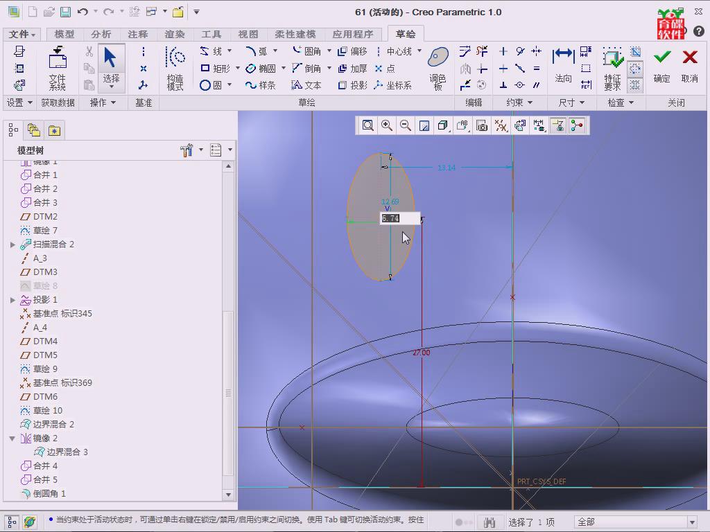710x532 pixels.
Task: Click the Refit view icon
Action: pyautogui.click(x=367, y=125)
